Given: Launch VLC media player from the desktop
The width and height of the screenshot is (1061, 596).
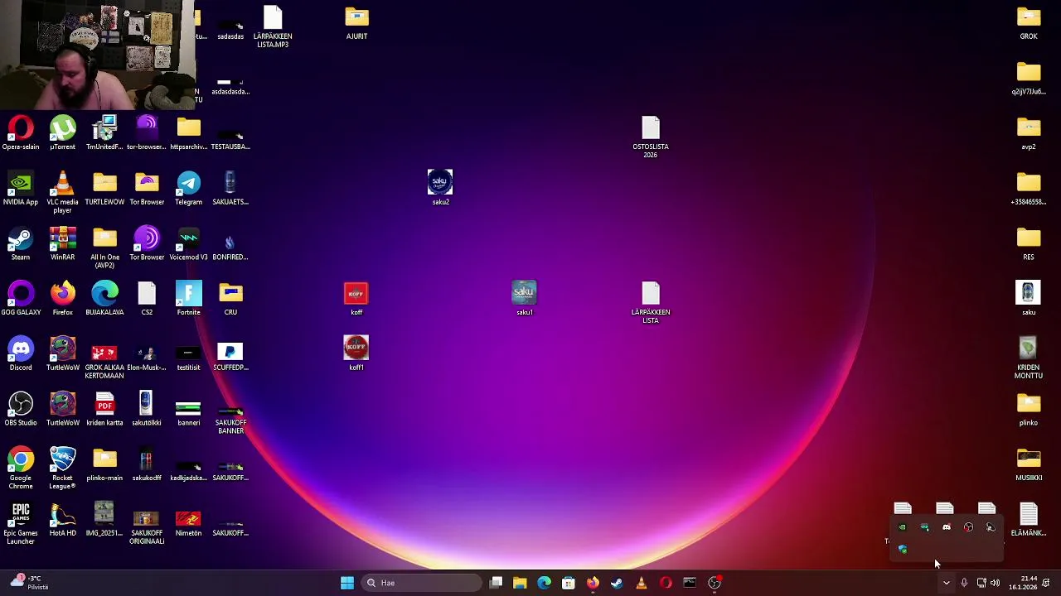Looking at the screenshot, I should (x=62, y=192).
